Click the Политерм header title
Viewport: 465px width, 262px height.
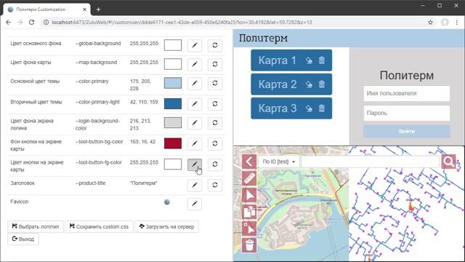pos(263,39)
